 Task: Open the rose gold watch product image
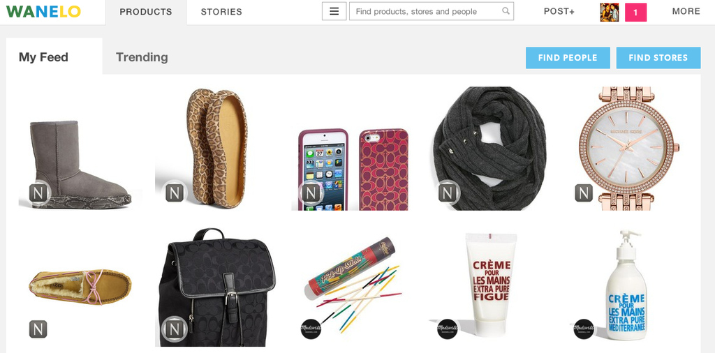click(629, 149)
